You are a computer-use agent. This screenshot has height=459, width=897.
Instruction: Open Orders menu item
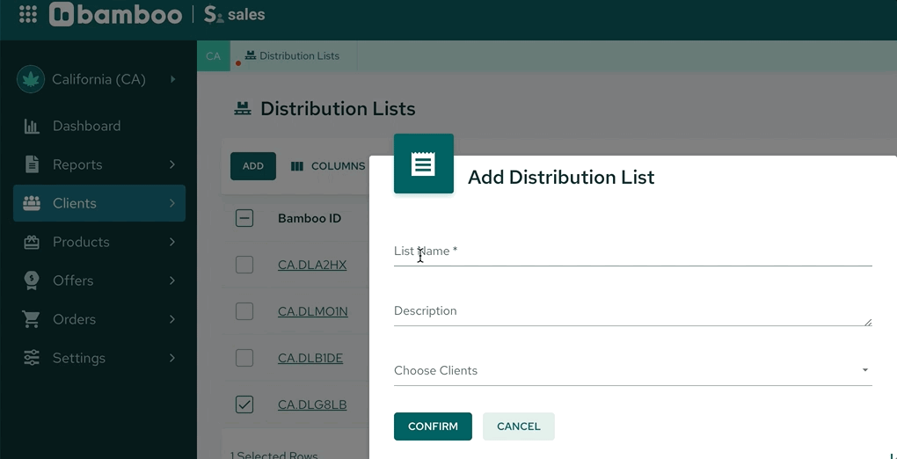pos(99,319)
